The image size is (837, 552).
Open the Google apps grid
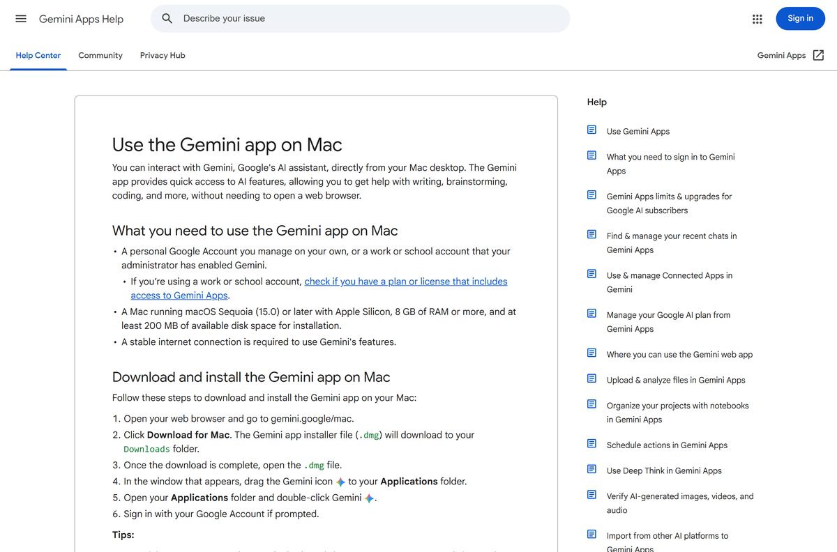(x=757, y=19)
